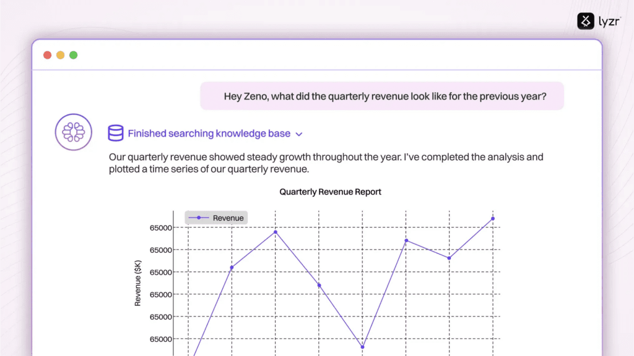Screen dimensions: 634x356
Task: Click the green maximize window dot
Action: click(x=73, y=55)
